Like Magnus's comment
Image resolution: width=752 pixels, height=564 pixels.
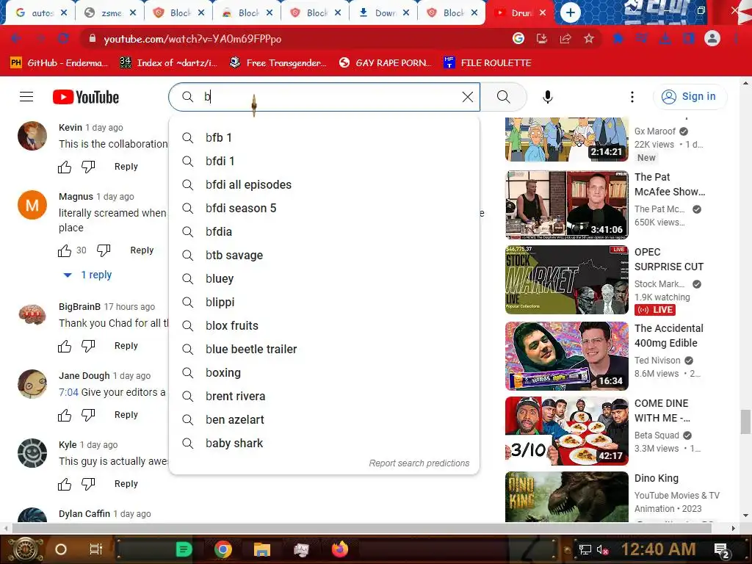click(x=65, y=250)
